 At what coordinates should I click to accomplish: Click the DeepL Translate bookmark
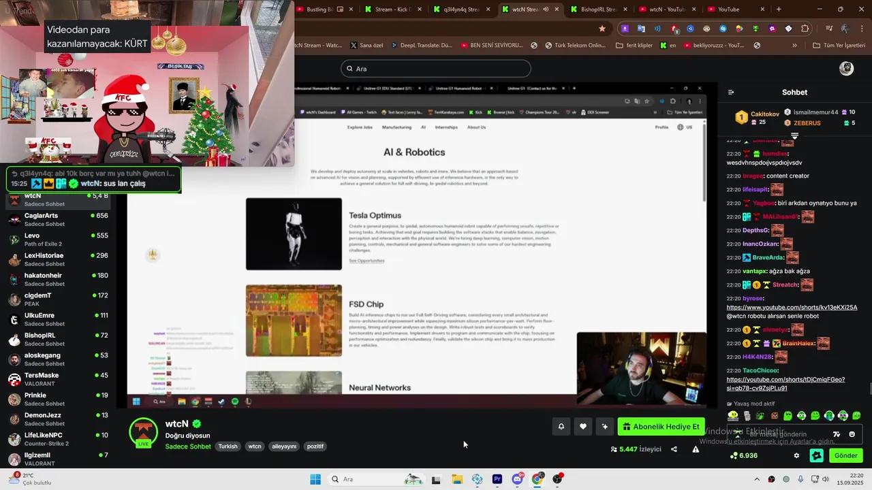click(422, 46)
